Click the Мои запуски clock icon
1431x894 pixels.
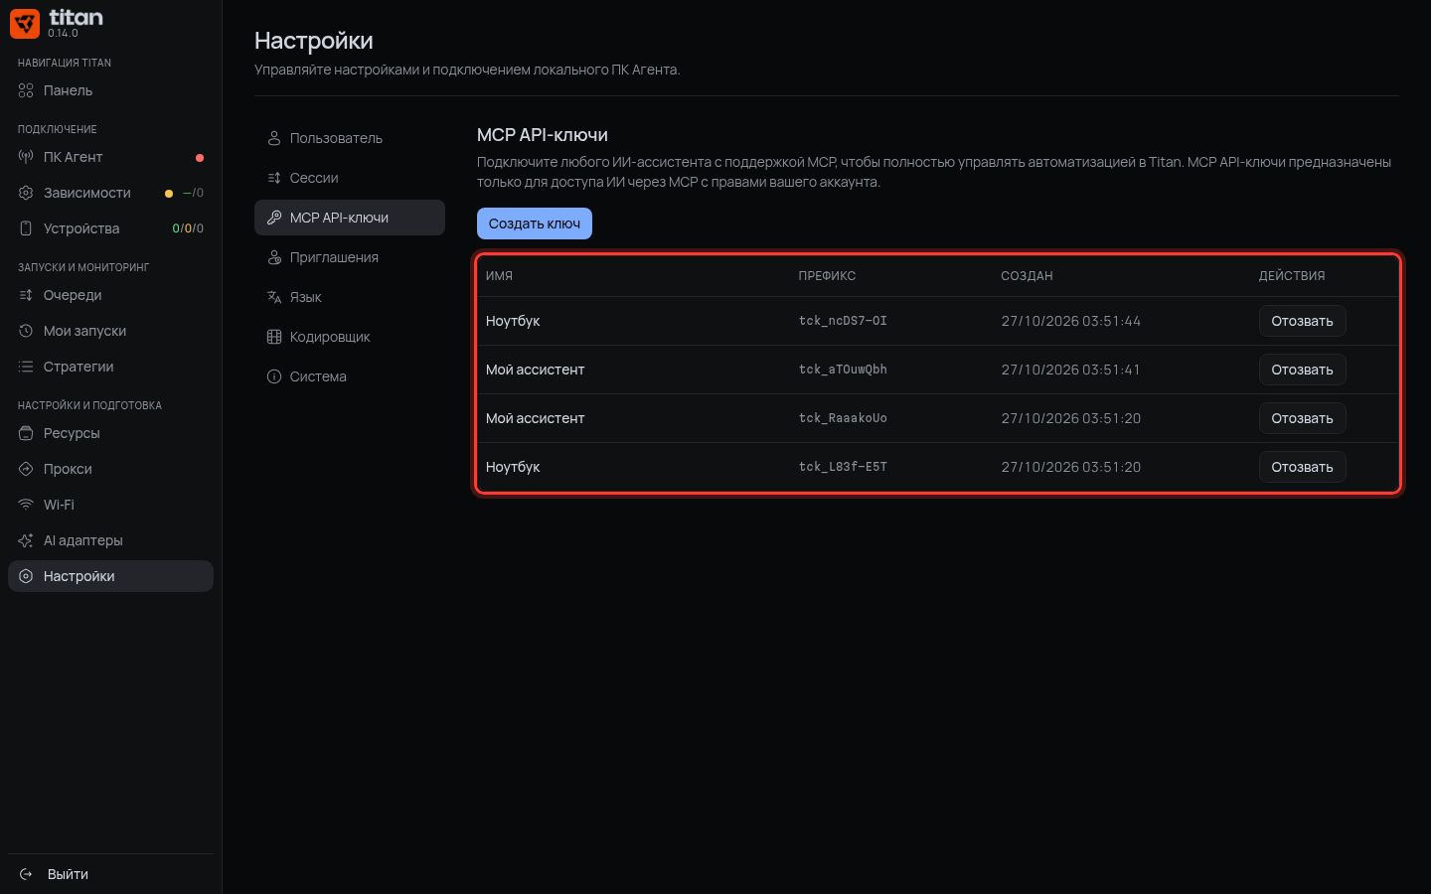tap(26, 331)
